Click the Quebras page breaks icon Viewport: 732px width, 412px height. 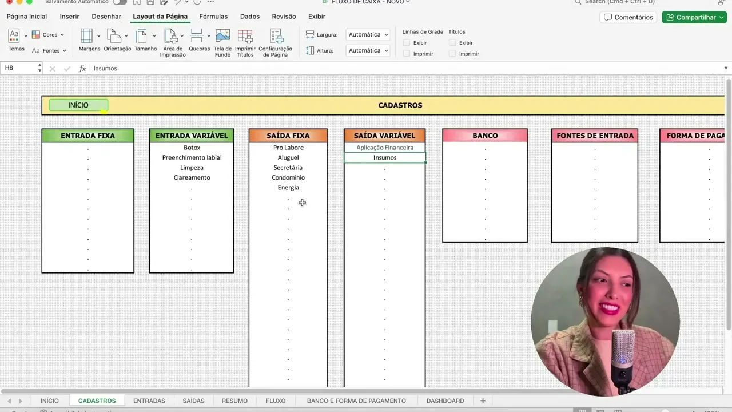197,35
